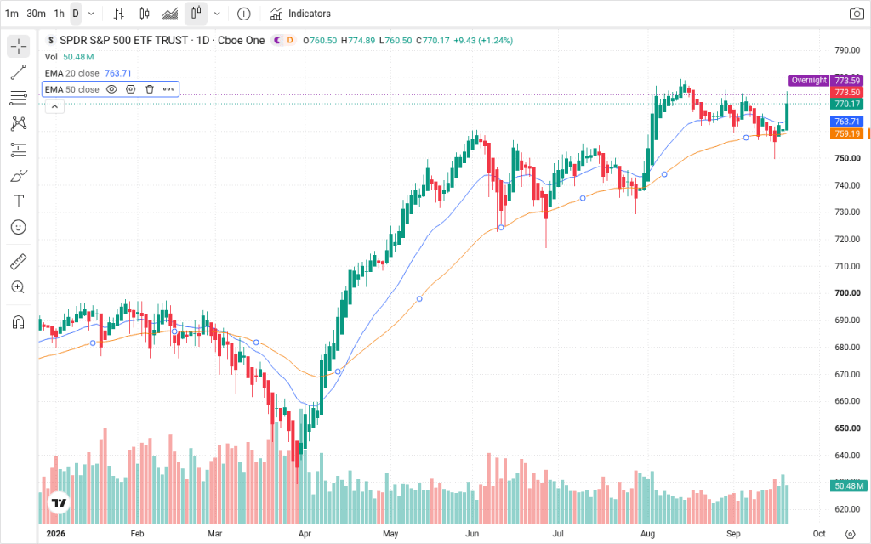Switch to the 1h timeframe
Viewport: 871px width, 544px height.
pyautogui.click(x=60, y=14)
